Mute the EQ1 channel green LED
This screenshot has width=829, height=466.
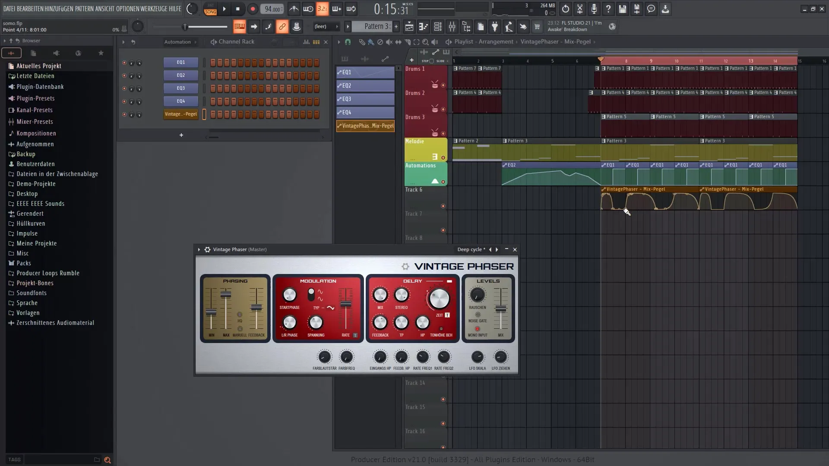(x=124, y=63)
